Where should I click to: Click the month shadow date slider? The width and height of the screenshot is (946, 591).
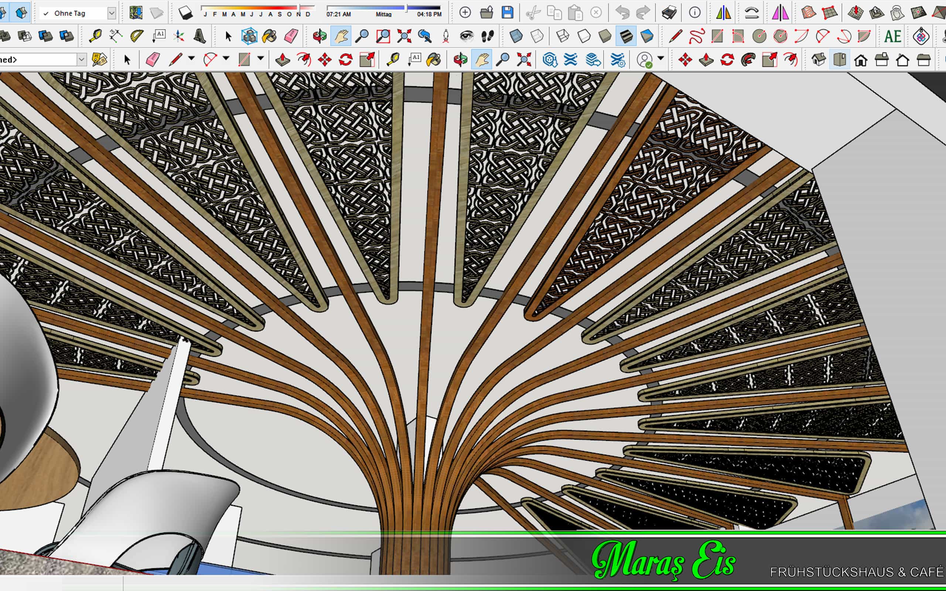(x=300, y=7)
